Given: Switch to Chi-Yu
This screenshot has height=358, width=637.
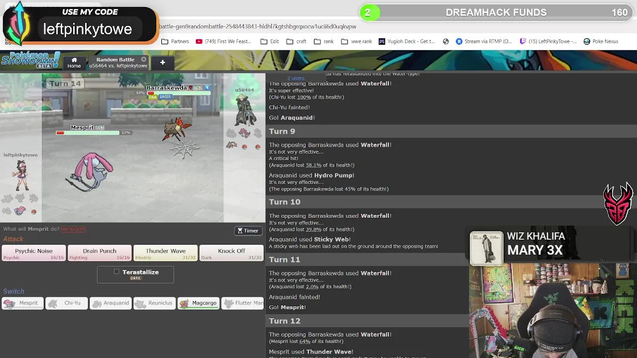Looking at the screenshot, I should point(67,303).
